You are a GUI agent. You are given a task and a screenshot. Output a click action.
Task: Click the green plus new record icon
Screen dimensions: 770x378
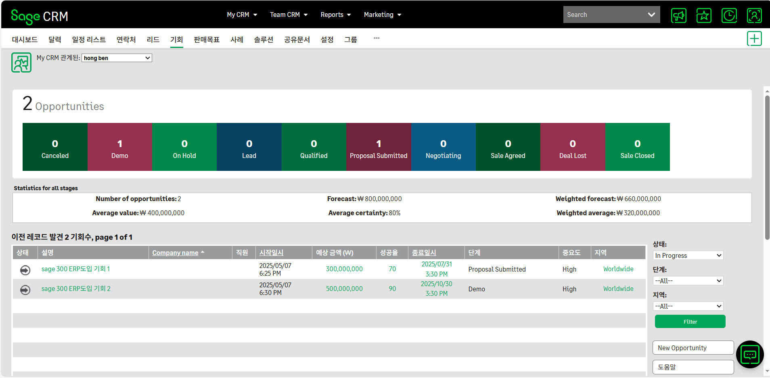click(x=754, y=39)
